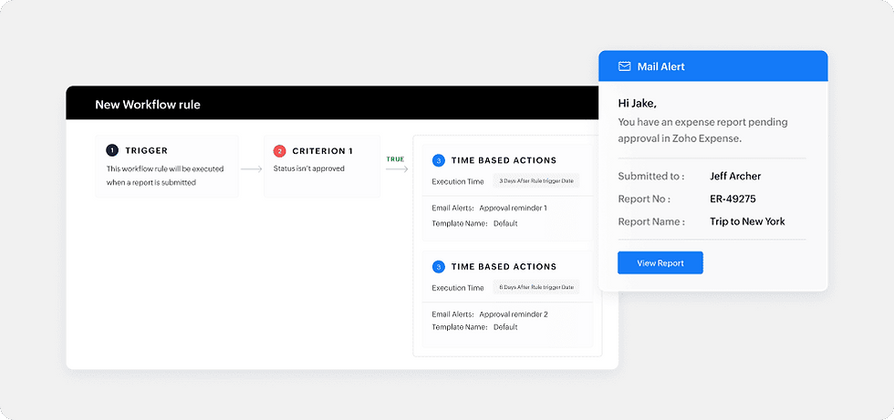Select the red step 2 Criterion badge
This screenshot has width=894, height=420.
[x=279, y=151]
